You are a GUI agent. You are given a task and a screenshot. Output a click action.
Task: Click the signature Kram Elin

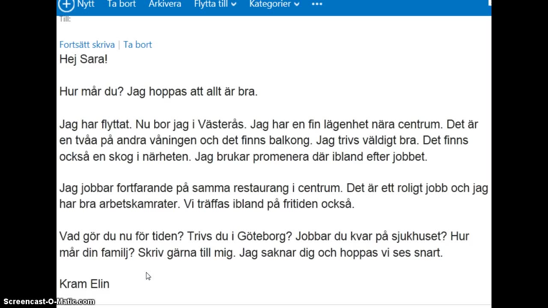click(x=84, y=284)
